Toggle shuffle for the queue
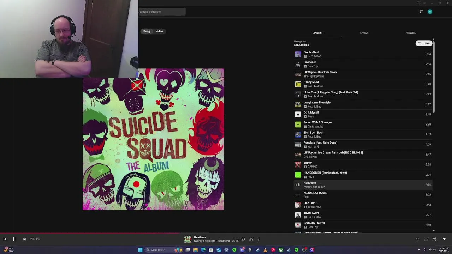Viewport: 452px width, 254px height. point(434,239)
